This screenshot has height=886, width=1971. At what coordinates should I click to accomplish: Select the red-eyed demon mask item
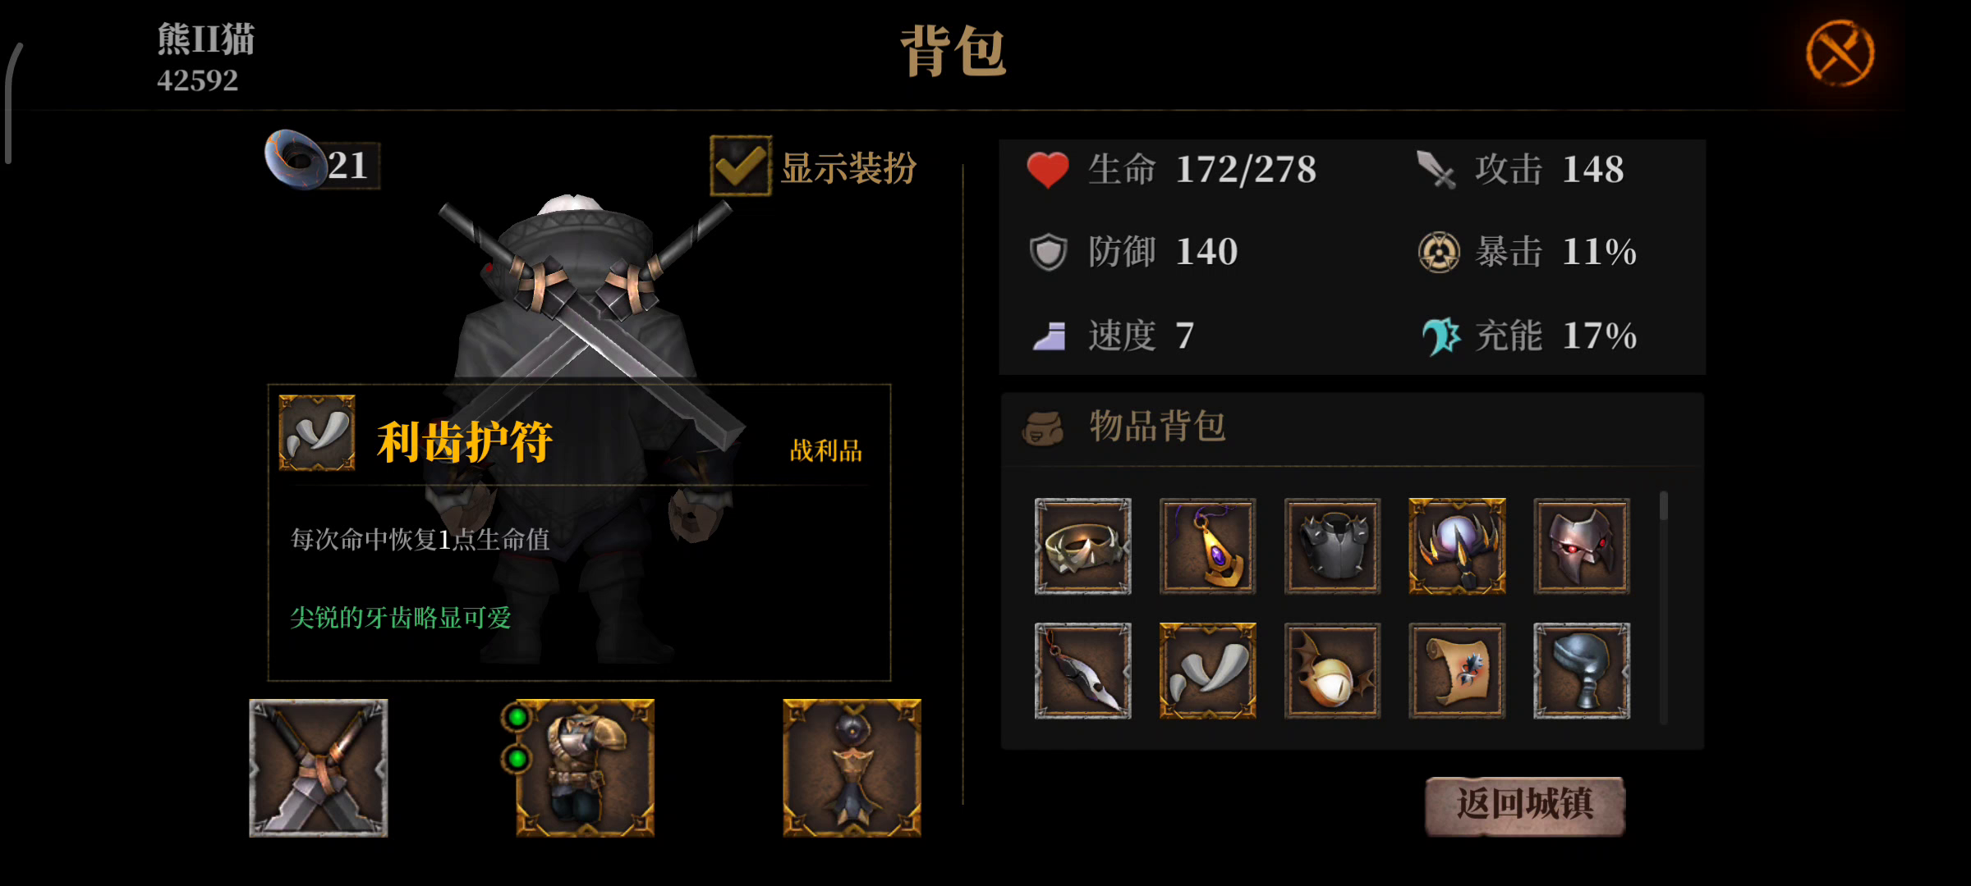[1582, 546]
